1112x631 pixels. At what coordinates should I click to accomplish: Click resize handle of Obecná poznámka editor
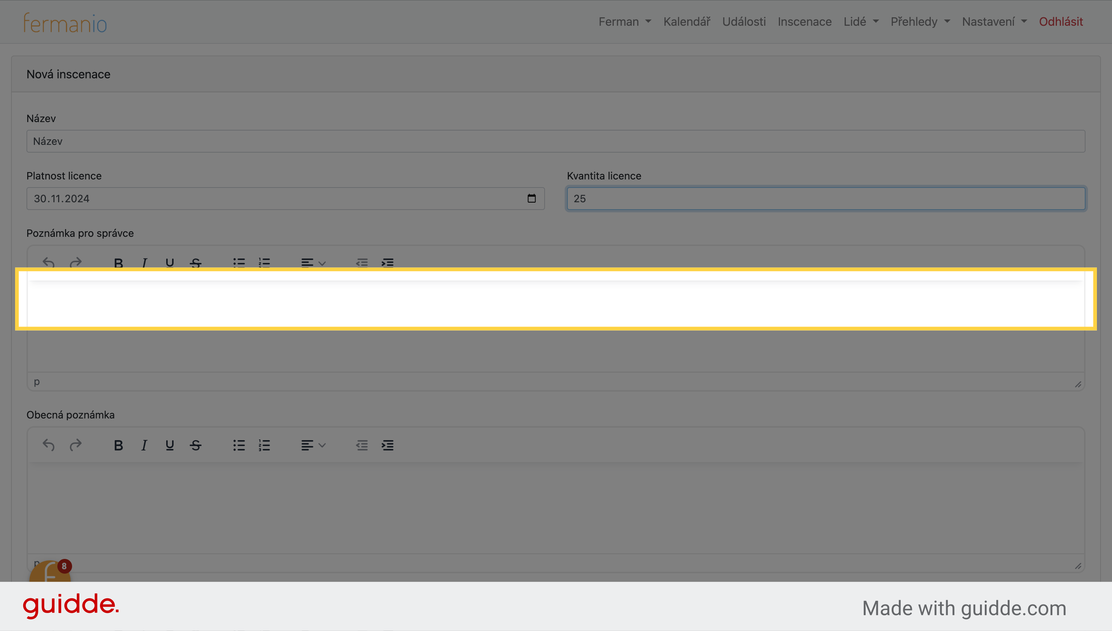coord(1078,566)
